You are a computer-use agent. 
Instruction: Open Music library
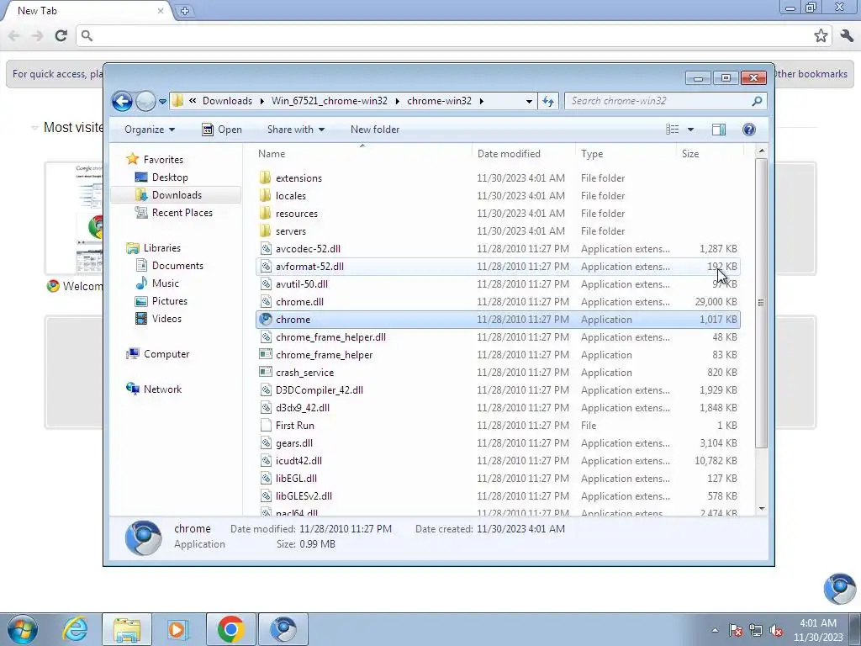(x=166, y=283)
